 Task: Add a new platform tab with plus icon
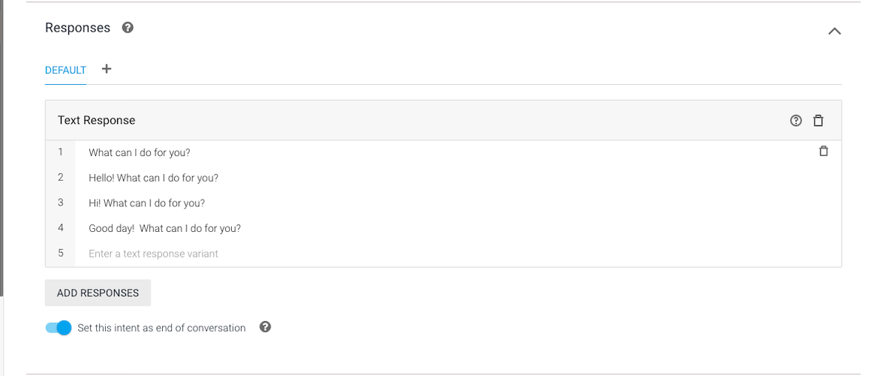click(x=107, y=69)
